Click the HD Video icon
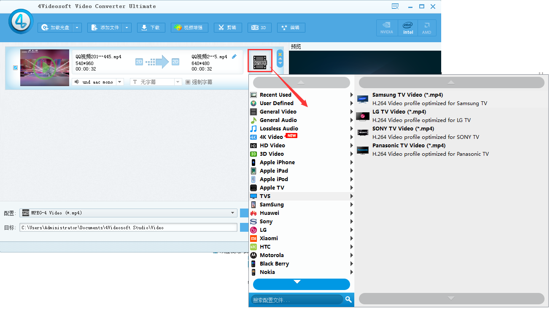The width and height of the screenshot is (550, 309). tap(253, 146)
